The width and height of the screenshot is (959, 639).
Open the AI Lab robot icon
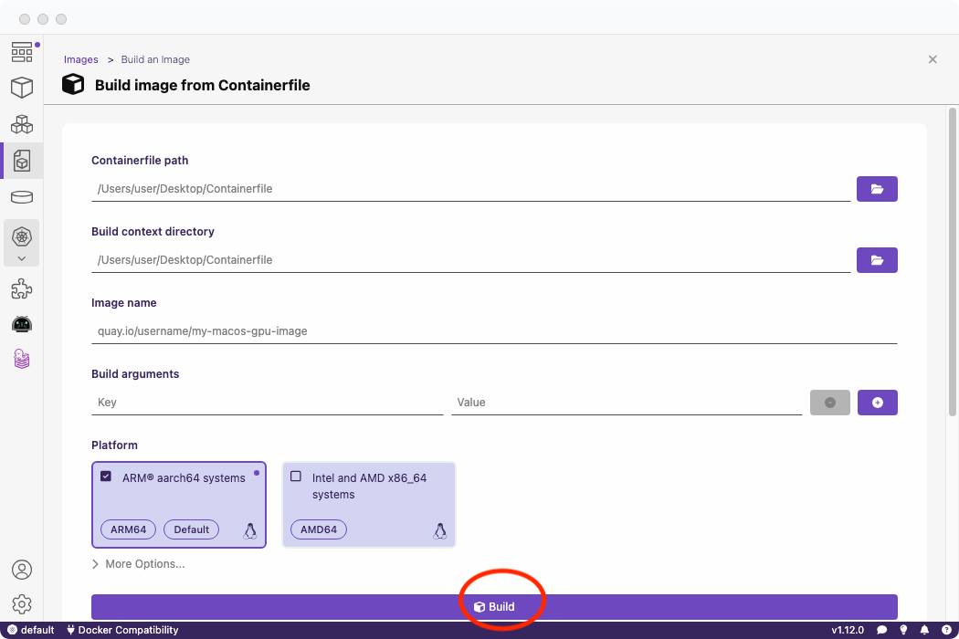point(22,324)
